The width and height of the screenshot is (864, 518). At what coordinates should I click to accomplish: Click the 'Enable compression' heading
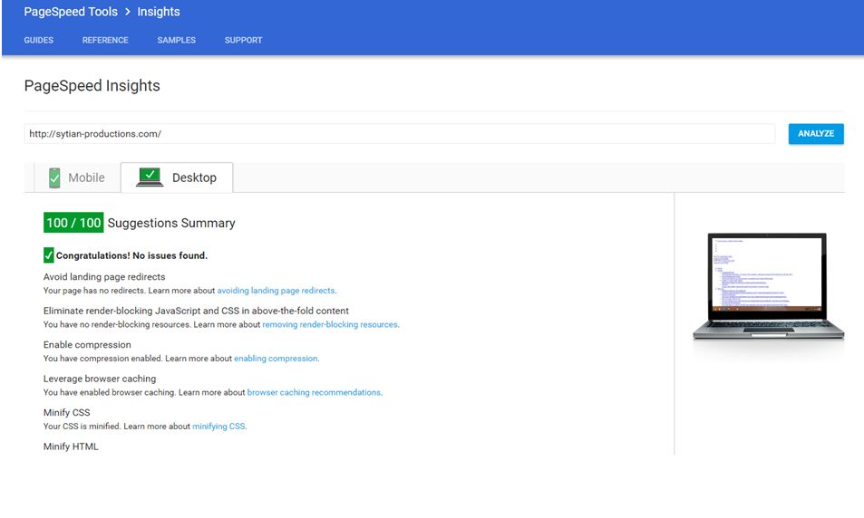click(87, 345)
